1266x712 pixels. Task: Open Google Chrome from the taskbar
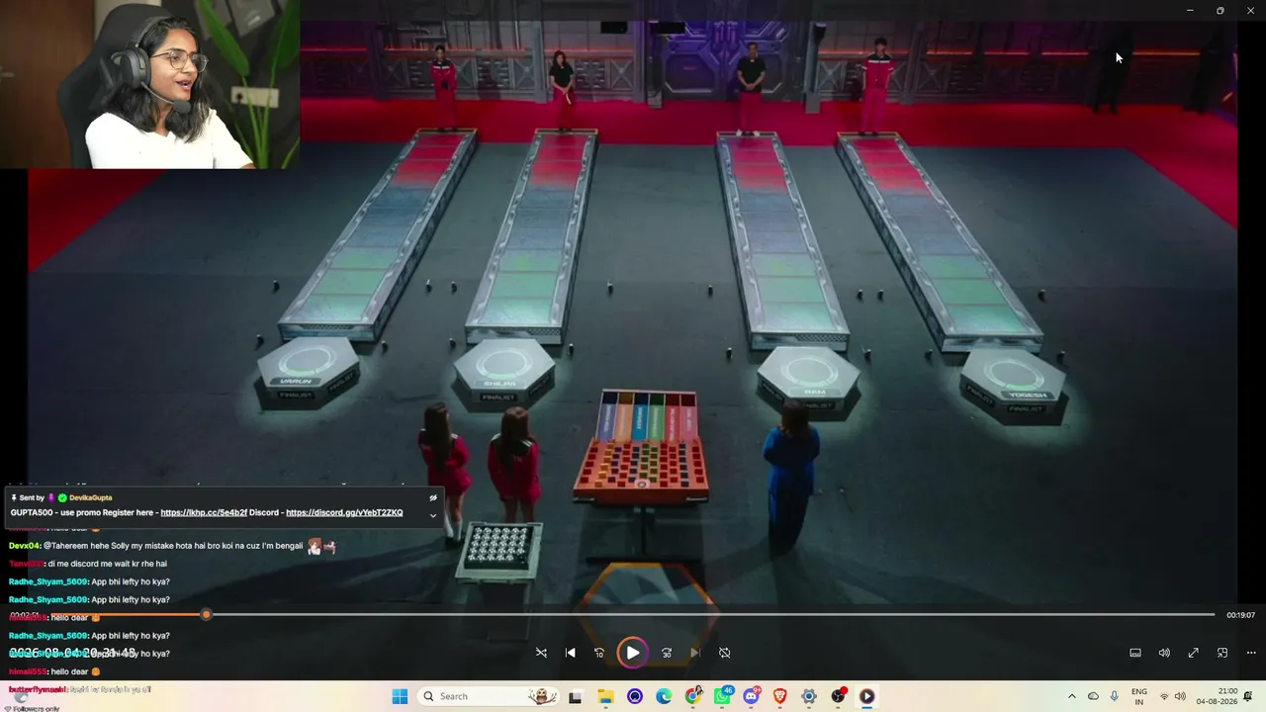[x=693, y=696]
